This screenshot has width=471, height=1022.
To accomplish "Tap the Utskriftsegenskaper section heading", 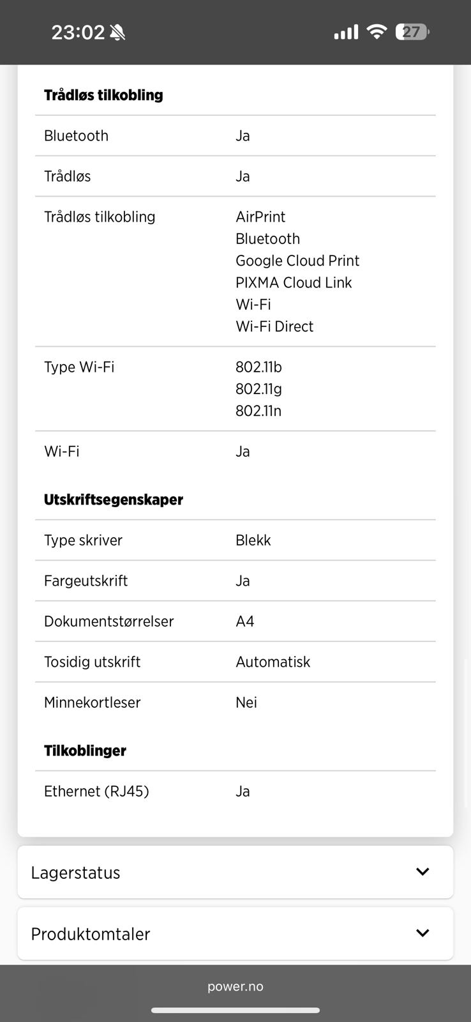I will pyautogui.click(x=114, y=500).
